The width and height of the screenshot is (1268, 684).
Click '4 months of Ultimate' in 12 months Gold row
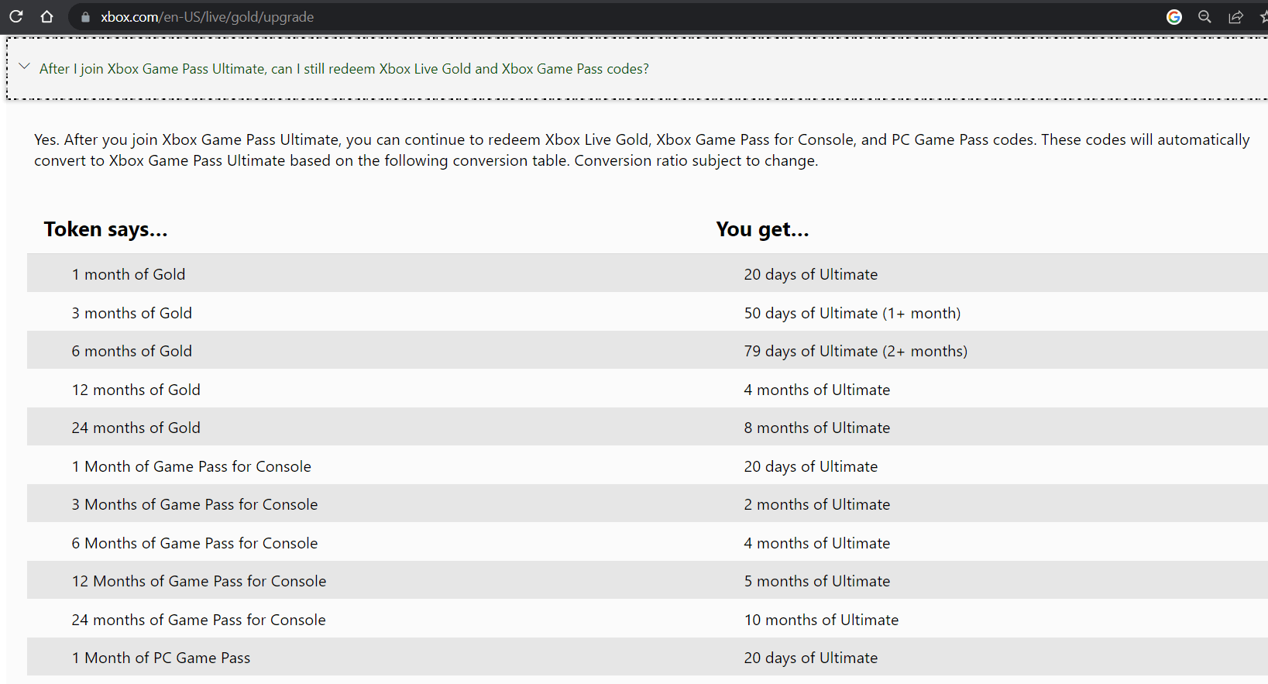pos(817,390)
